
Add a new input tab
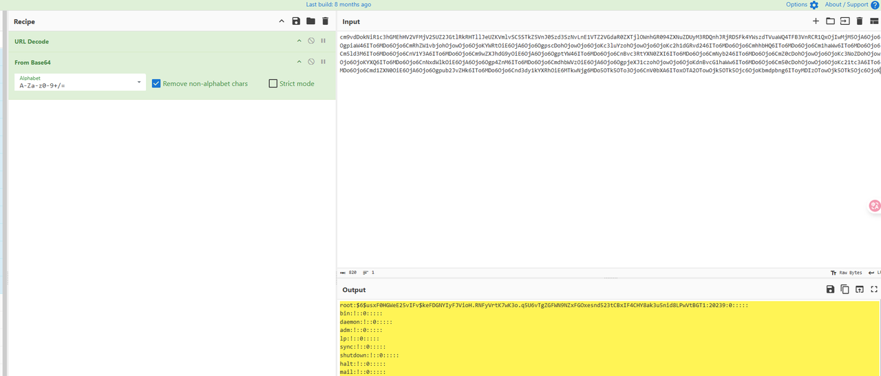pyautogui.click(x=816, y=21)
